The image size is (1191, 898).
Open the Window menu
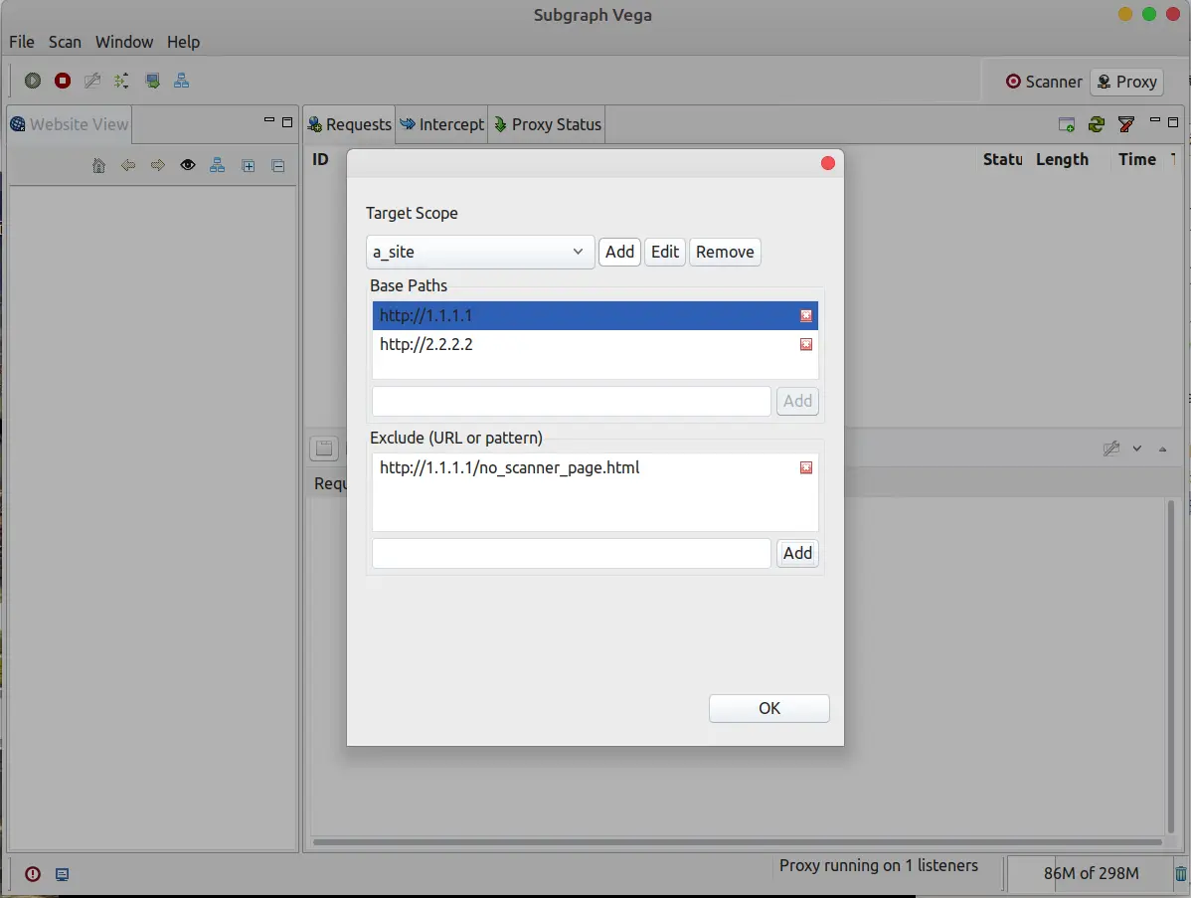point(124,42)
